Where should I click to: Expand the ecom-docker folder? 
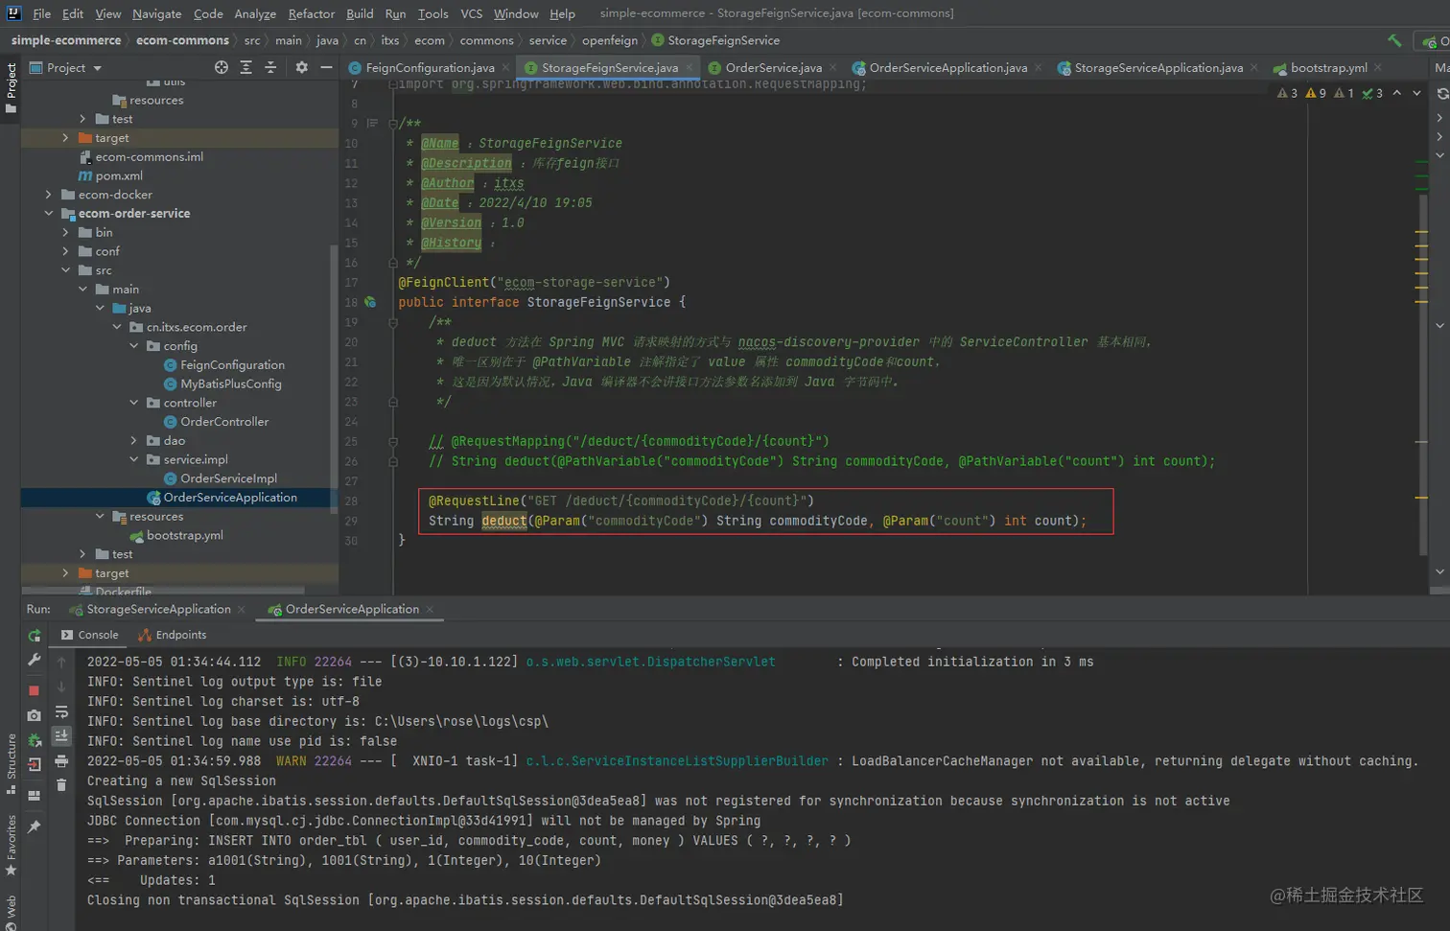click(x=48, y=195)
